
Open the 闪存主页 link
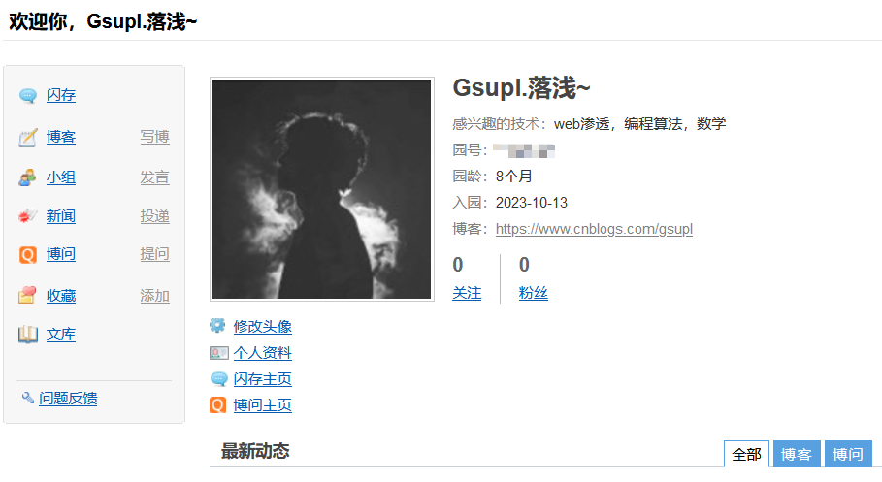(263, 379)
